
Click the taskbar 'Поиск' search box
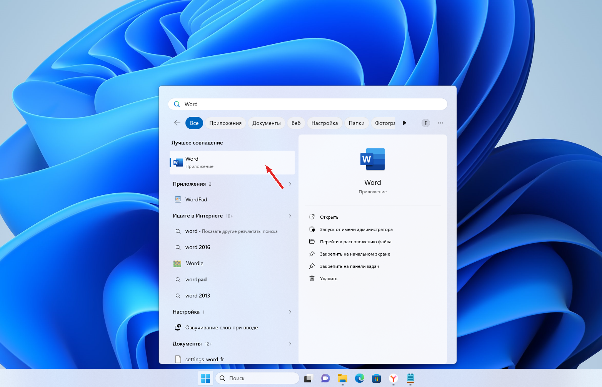(x=257, y=378)
